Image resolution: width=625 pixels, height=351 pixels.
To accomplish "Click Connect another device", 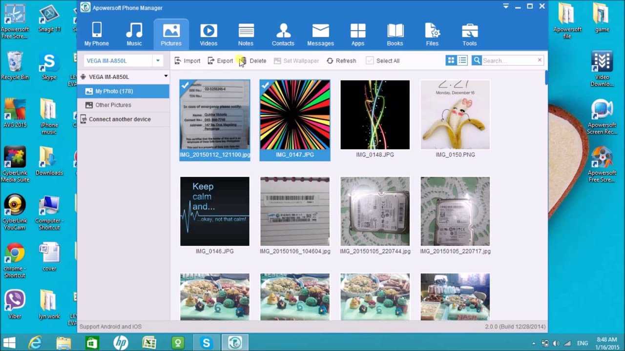I will 120,119.
